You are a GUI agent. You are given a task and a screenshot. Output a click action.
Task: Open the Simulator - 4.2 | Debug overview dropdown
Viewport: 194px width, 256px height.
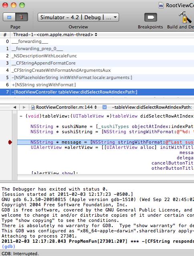[x=78, y=17]
